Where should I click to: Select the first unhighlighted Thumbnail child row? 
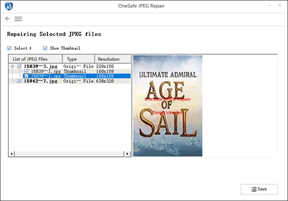pos(70,71)
